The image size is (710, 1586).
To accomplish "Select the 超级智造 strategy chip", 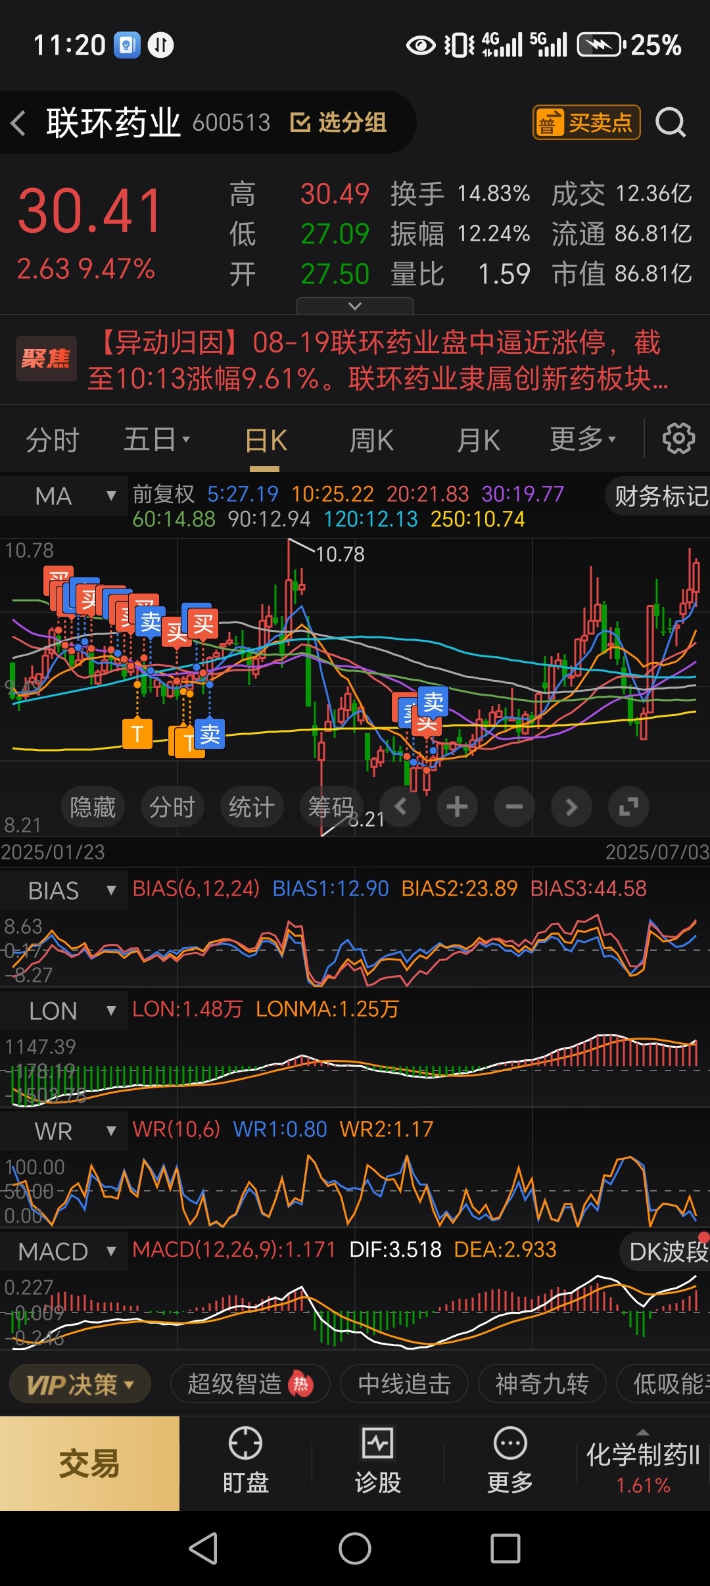I will [x=250, y=1384].
